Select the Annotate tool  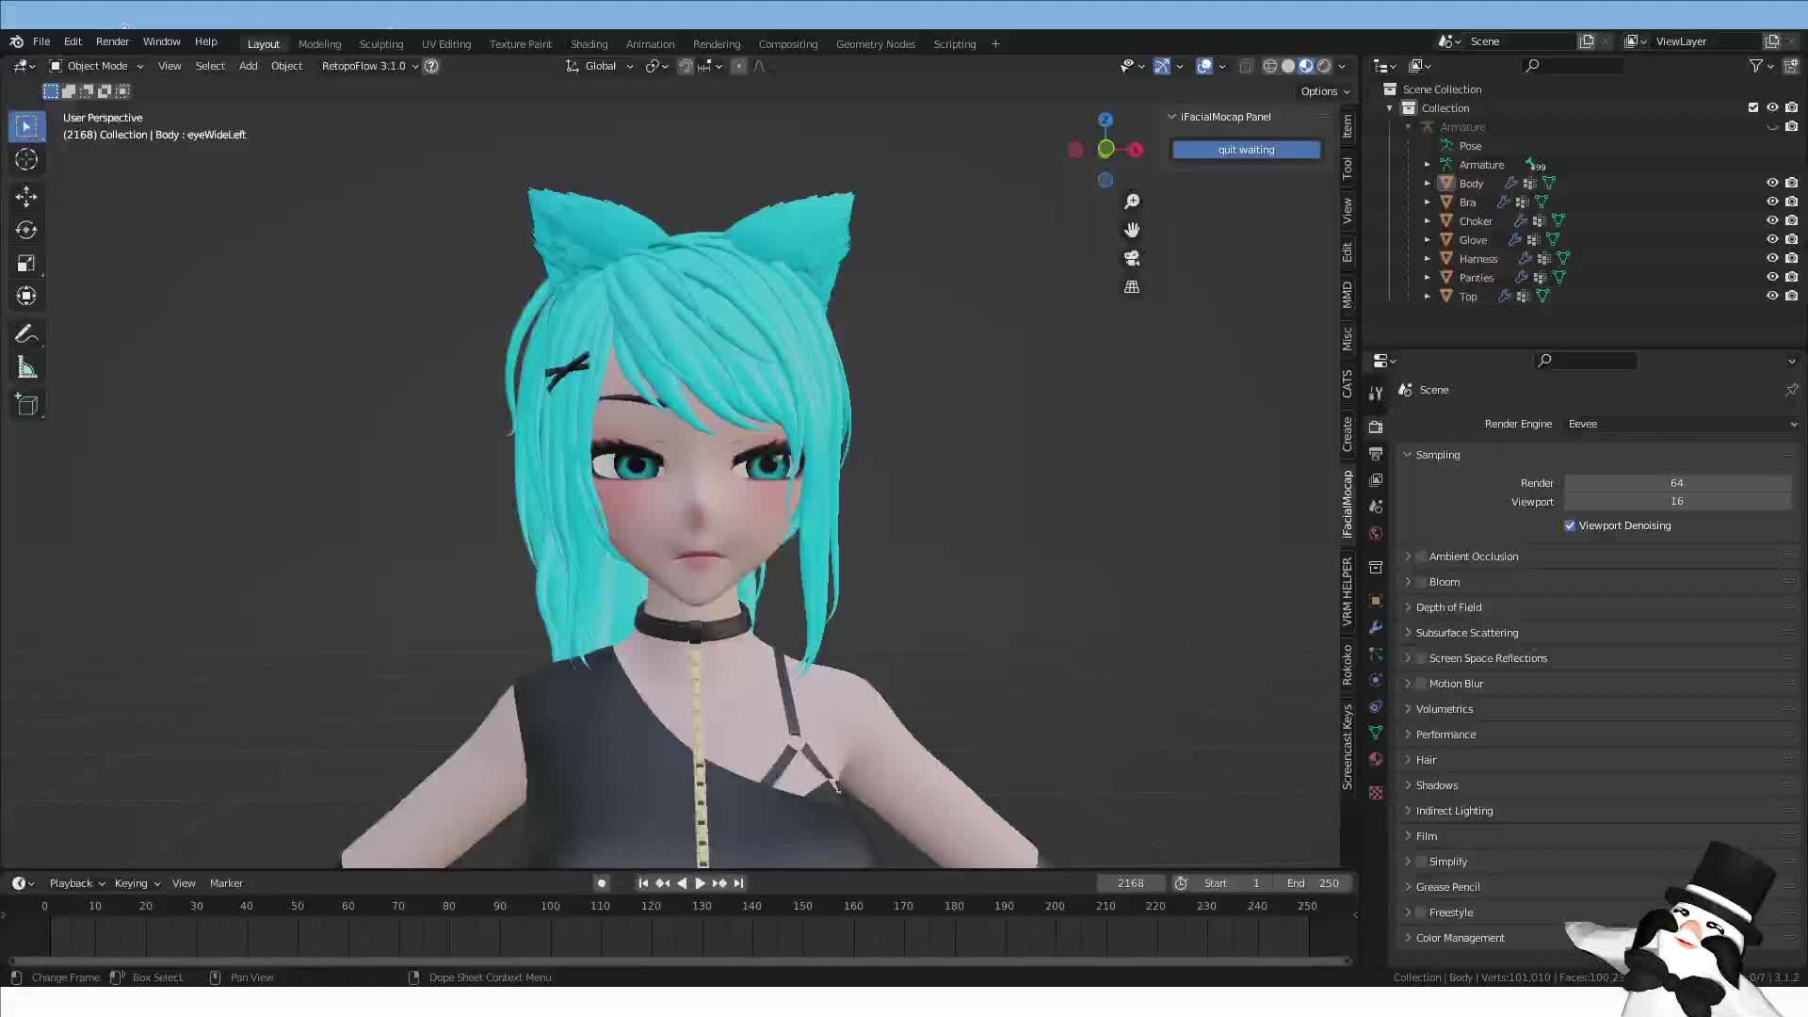[x=26, y=332]
